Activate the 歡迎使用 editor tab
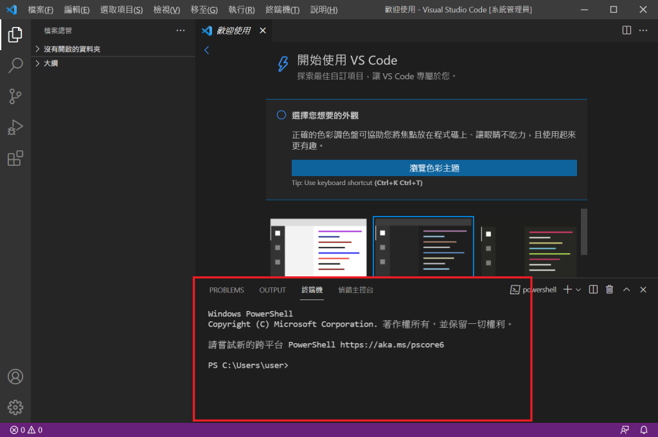 (x=233, y=30)
